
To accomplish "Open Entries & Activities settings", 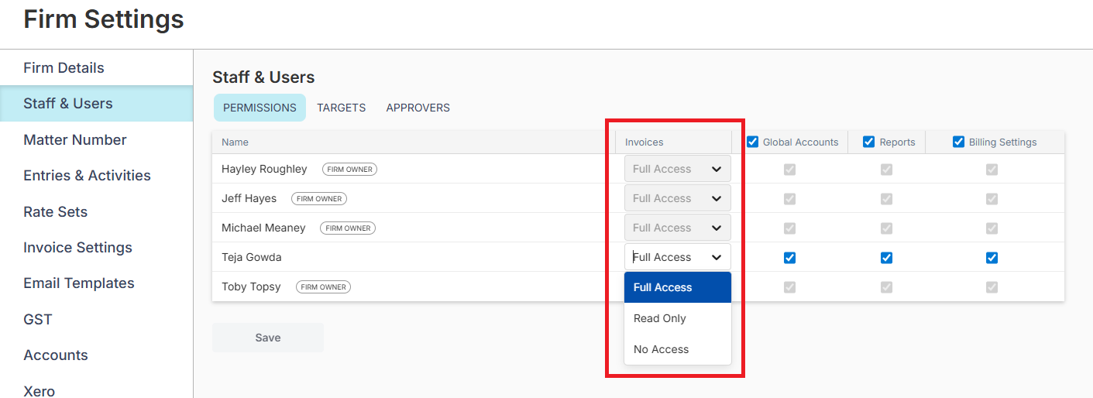I will [x=87, y=176].
